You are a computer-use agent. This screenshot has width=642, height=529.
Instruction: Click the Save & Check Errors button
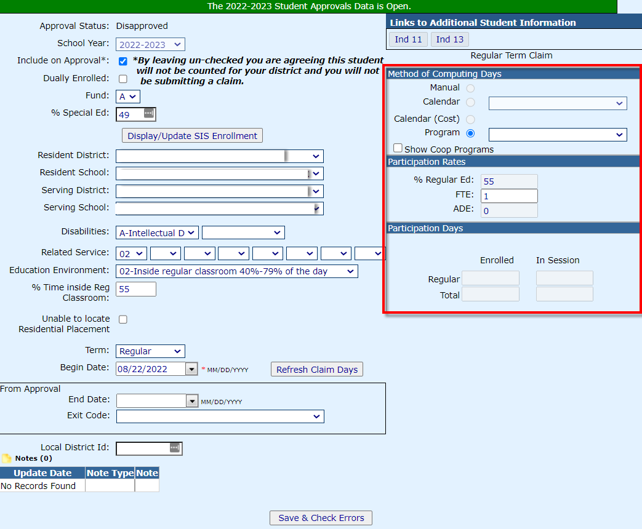tap(321, 518)
